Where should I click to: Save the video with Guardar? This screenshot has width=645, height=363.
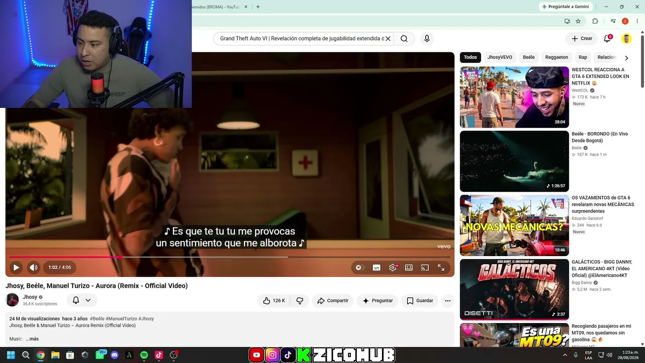coord(420,300)
